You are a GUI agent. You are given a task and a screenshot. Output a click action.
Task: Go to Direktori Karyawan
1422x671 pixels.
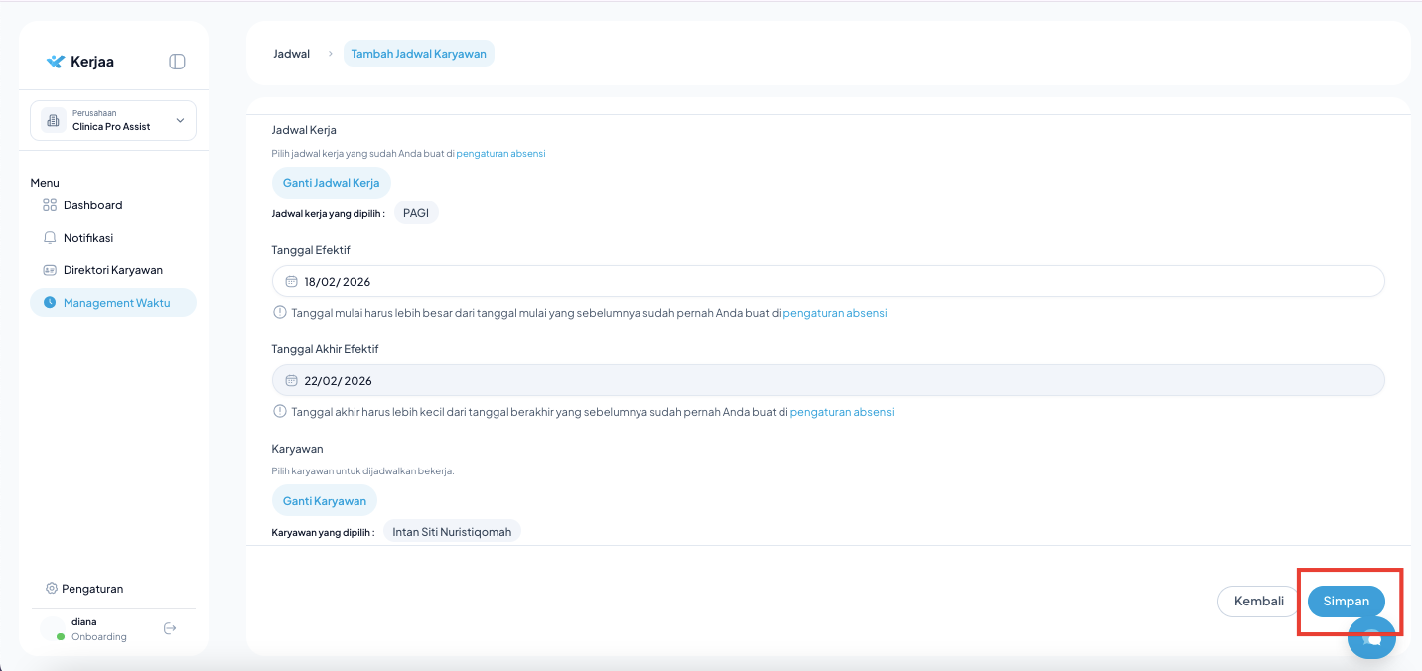pyautogui.click(x=112, y=270)
